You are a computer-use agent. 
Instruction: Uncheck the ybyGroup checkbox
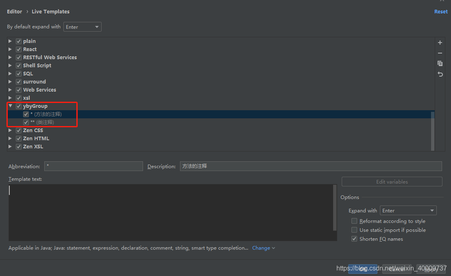click(19, 106)
